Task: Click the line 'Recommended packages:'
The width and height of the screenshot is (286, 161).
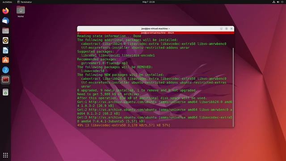Action: (97, 59)
